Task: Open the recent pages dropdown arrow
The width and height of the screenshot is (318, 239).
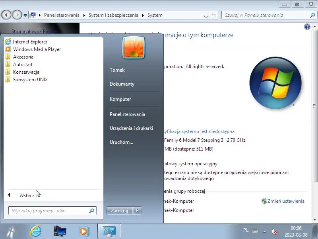Action: (x=25, y=15)
